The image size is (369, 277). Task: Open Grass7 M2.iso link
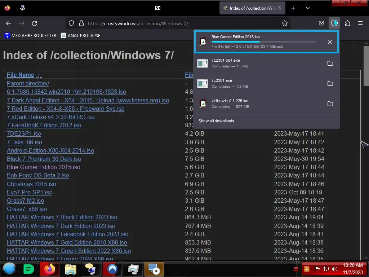click(x=26, y=201)
